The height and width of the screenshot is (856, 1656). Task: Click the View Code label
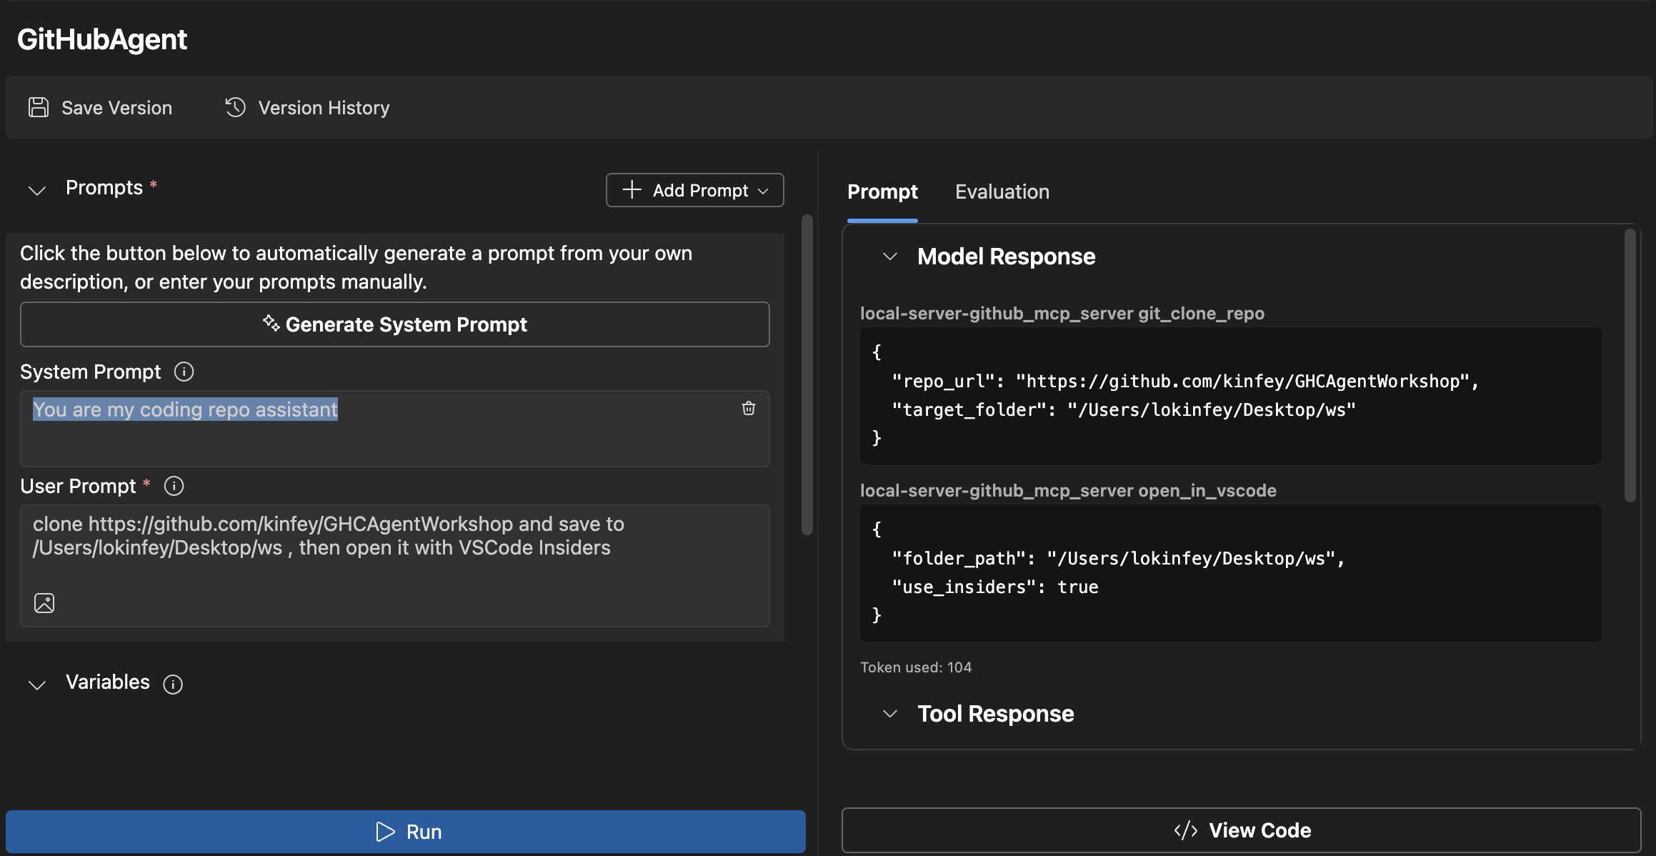pos(1260,830)
